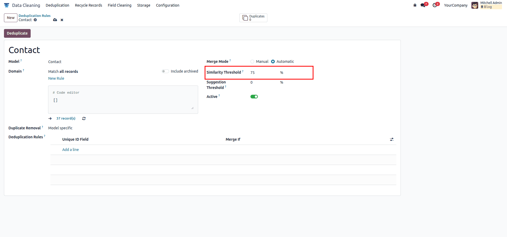Save record with cloud upload icon
Screen dimensions: 507x237
pos(55,20)
